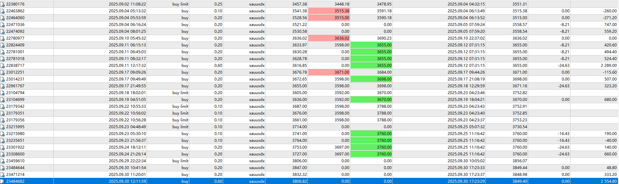
Task: Click open time 2025.09.18 18:02:01
Action: click(127, 93)
